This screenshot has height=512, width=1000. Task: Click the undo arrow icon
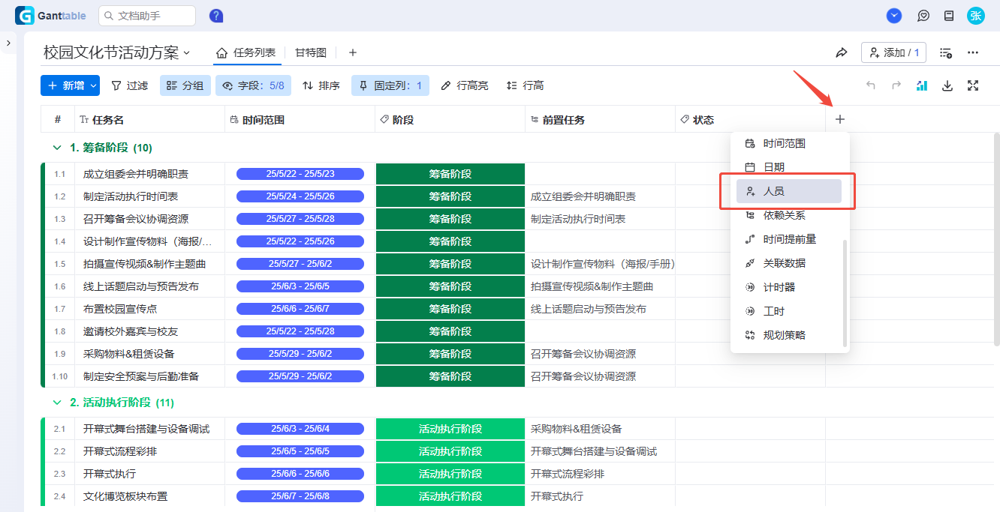pos(871,85)
